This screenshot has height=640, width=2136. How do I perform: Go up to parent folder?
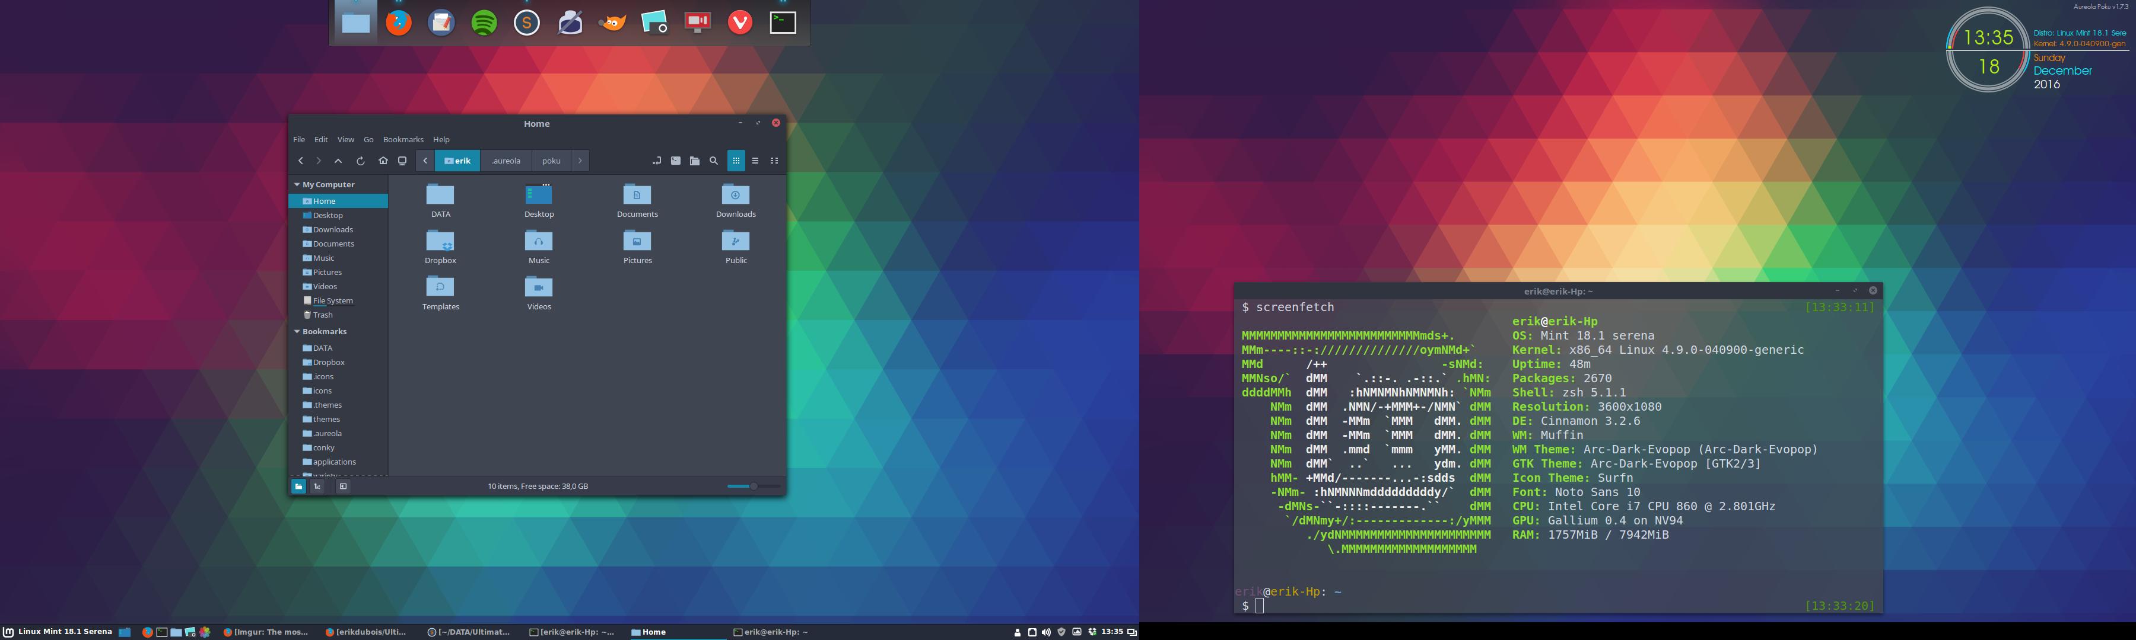click(x=338, y=161)
